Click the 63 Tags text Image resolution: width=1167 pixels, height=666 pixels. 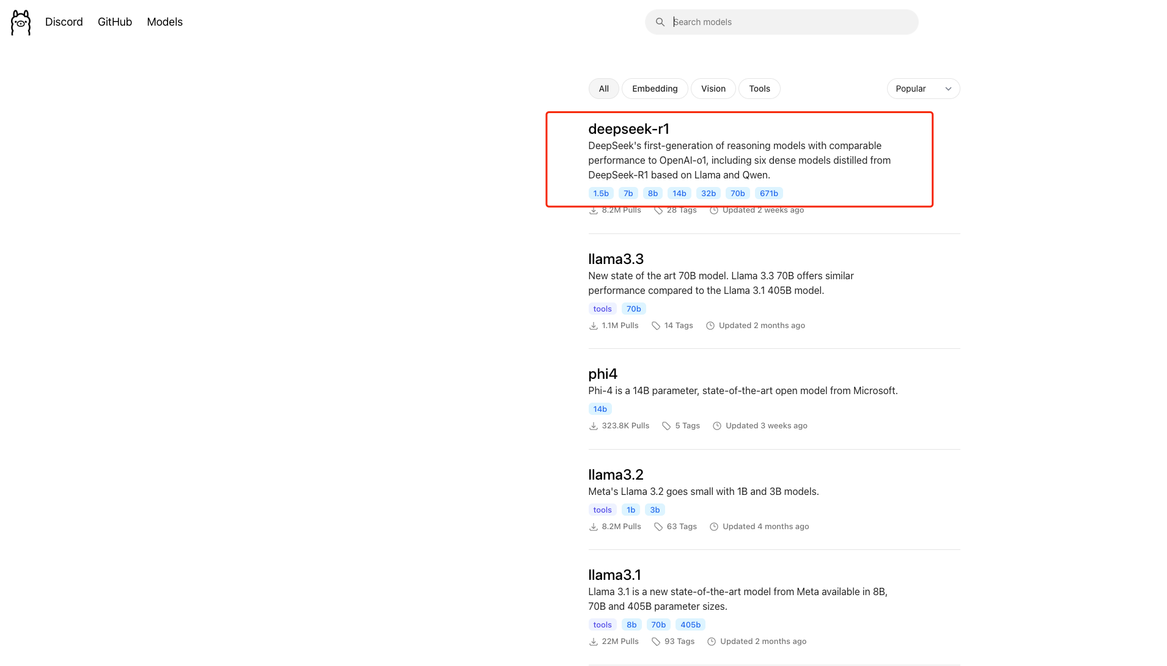coord(682,527)
